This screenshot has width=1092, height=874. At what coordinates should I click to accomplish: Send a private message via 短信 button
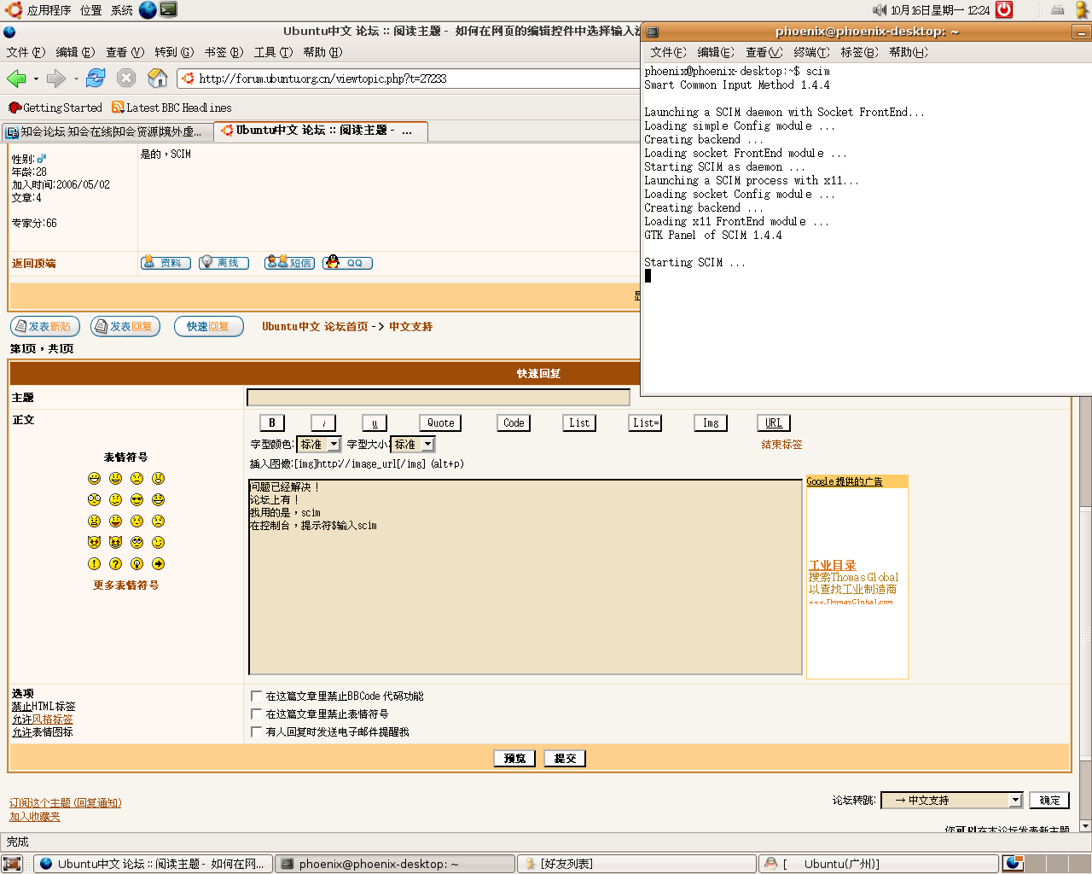(x=289, y=263)
